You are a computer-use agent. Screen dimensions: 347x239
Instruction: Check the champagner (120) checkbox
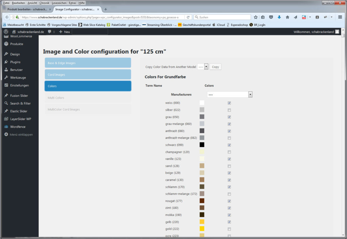(x=229, y=152)
